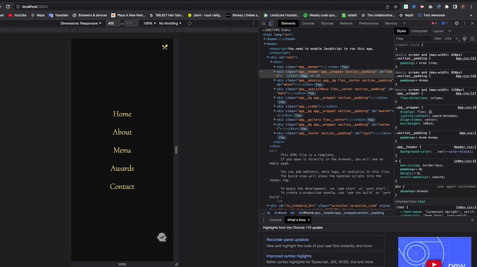Toggle flex badge on app__navbar node

click(x=345, y=67)
